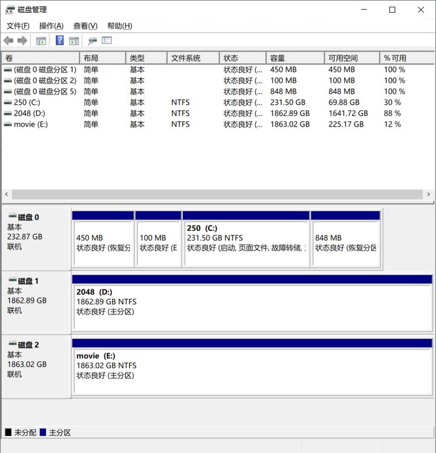Toggle the action pane toolbar icon
Image resolution: width=436 pixels, height=453 pixels.
pos(74,41)
